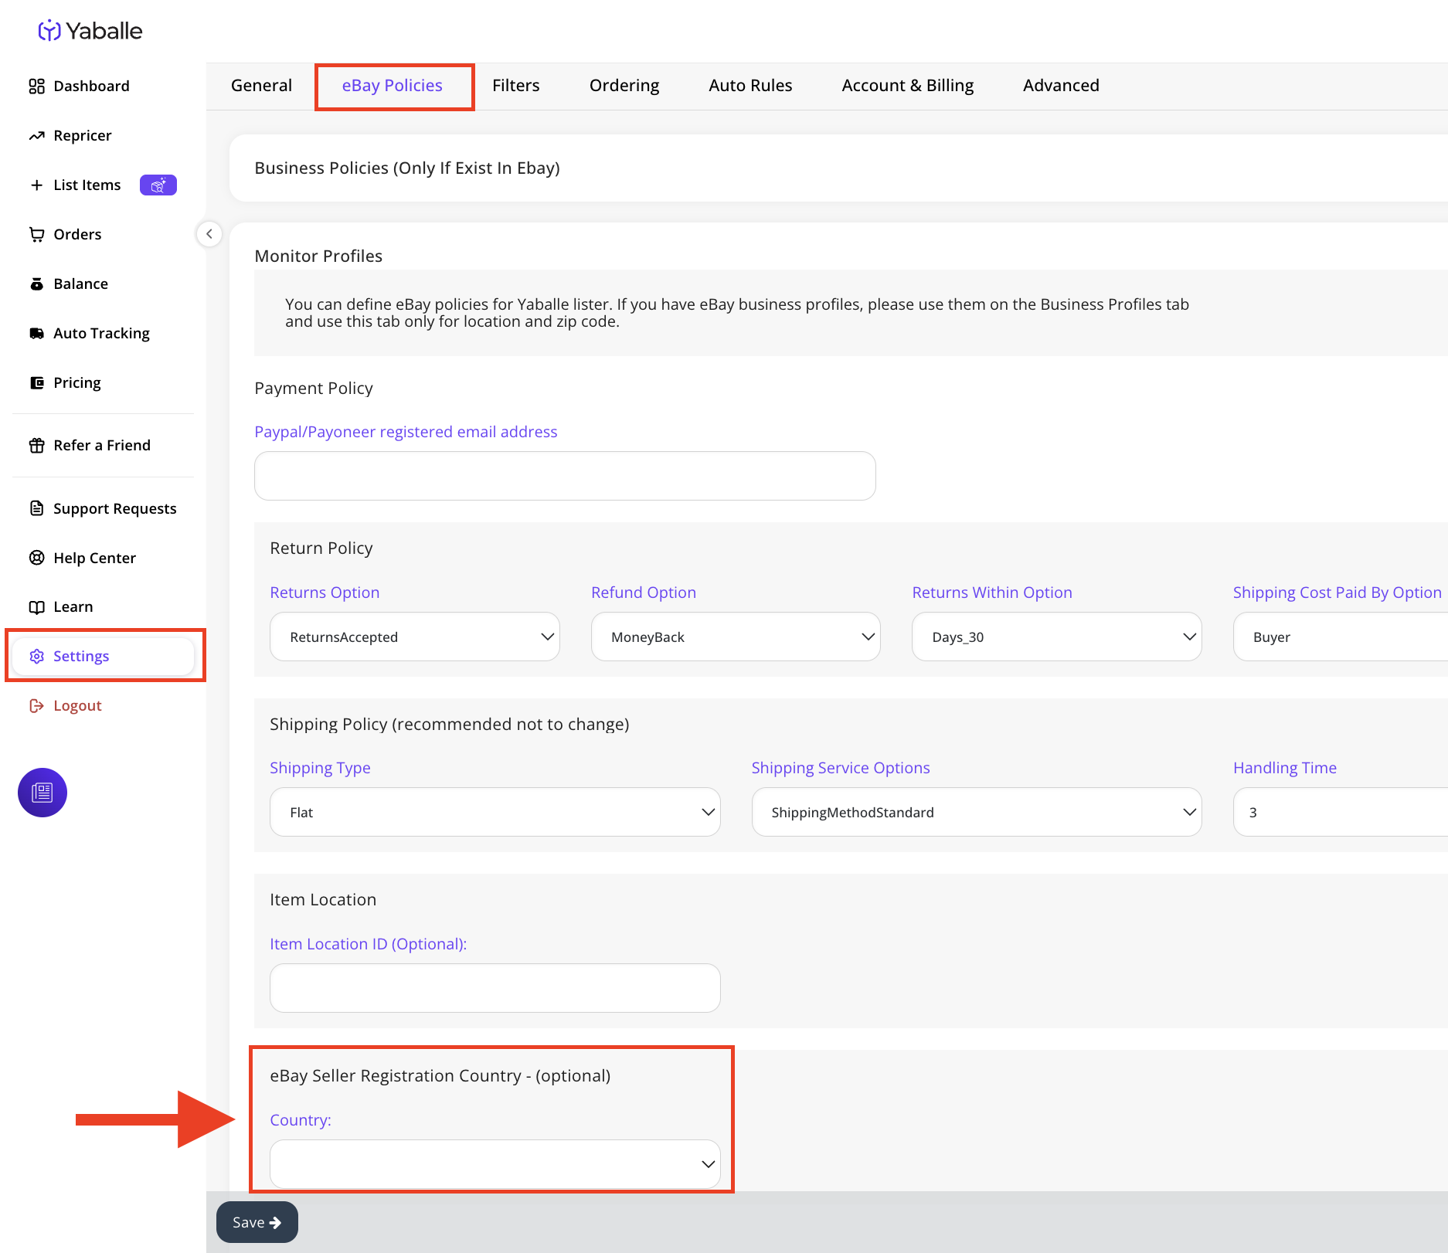Switch to the General tab

click(x=261, y=86)
